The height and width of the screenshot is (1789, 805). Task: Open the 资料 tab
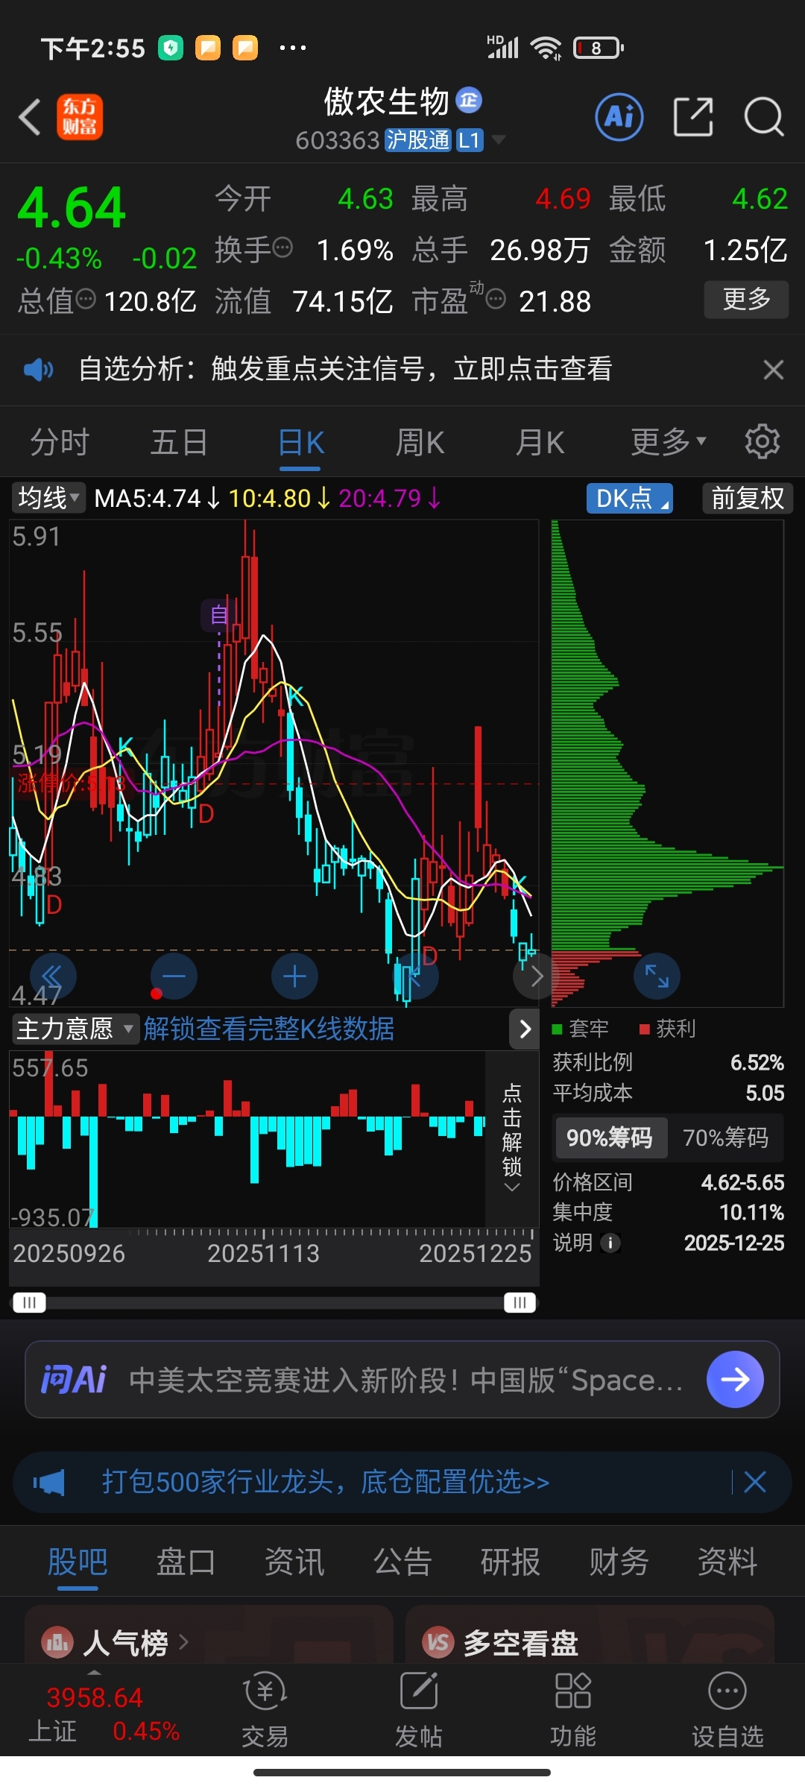point(727,1562)
